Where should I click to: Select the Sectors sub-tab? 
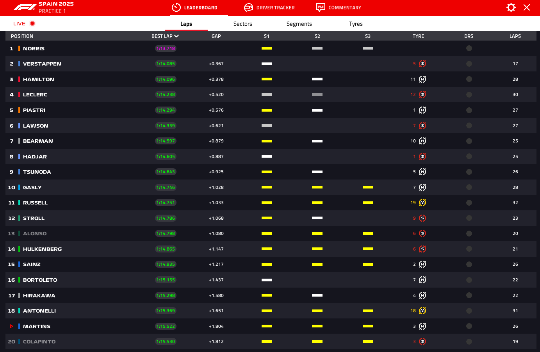click(243, 24)
